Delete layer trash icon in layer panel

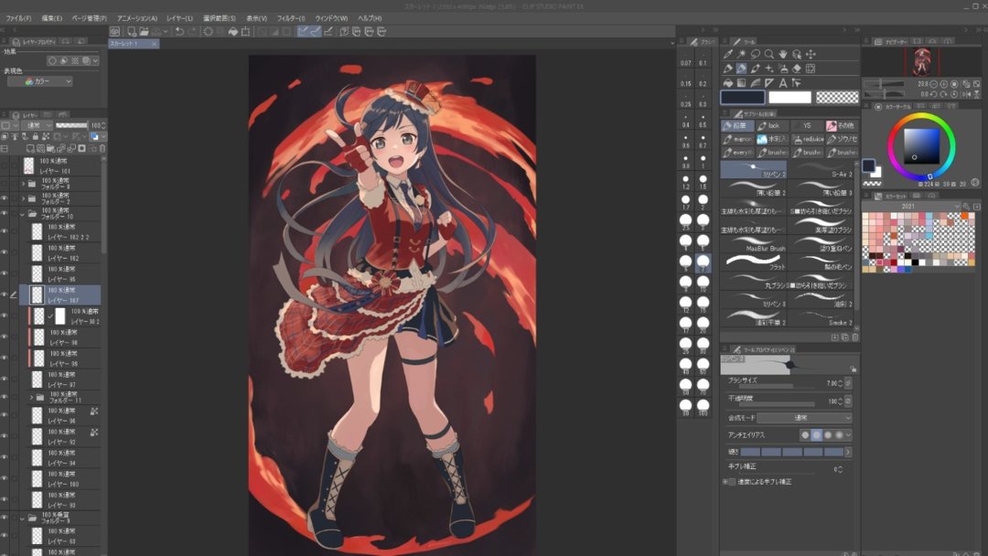pyautogui.click(x=102, y=149)
